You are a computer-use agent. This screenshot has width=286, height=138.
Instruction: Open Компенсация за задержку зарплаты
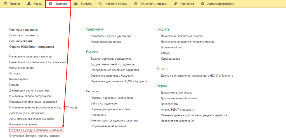click(x=114, y=120)
